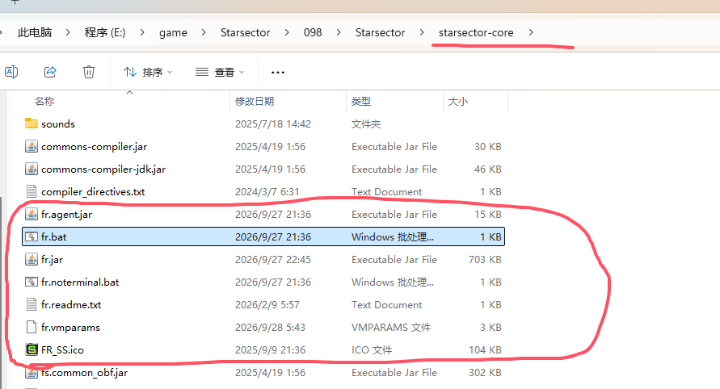This screenshot has width=720, height=389.
Task: Click starsector-core in the breadcrumb
Action: (x=476, y=32)
